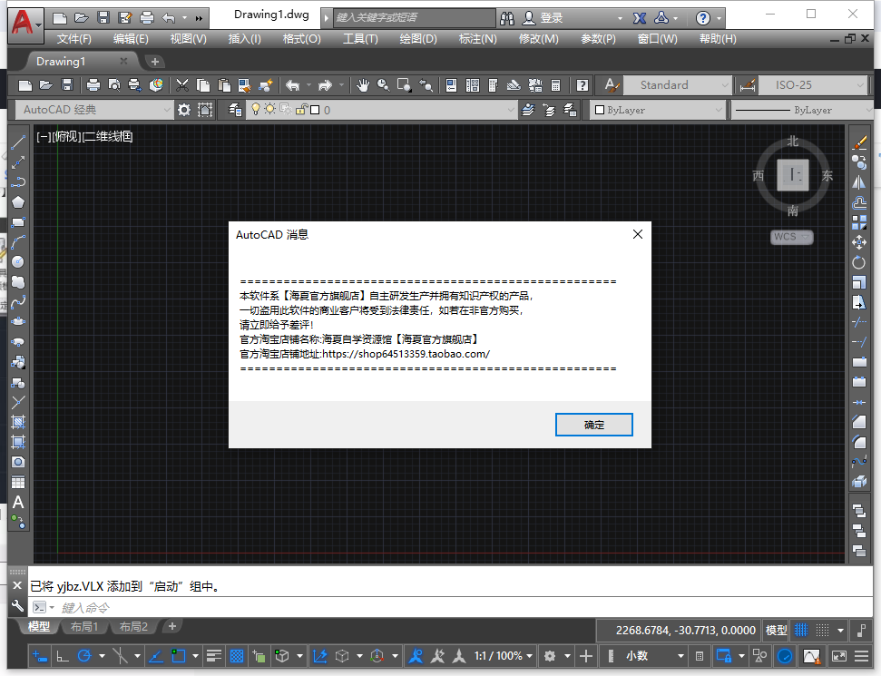The image size is (881, 676).
Task: Open the ByLayer linetype dropdown
Action: 804,110
